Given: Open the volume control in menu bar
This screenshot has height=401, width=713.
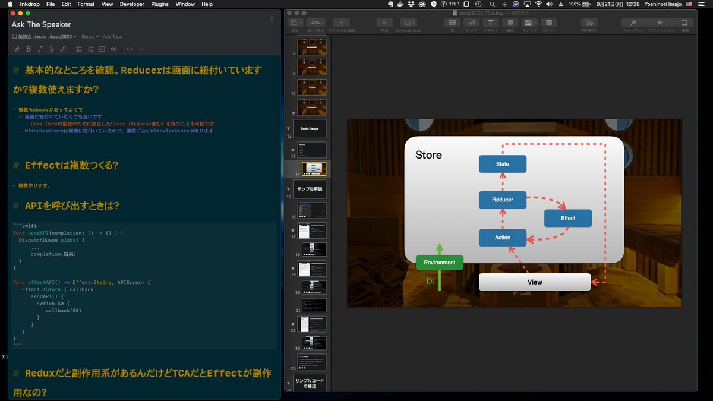Looking at the screenshot, I should coord(550,4).
